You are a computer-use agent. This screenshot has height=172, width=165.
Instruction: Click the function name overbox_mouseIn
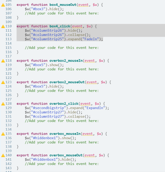[x=65, y=134]
